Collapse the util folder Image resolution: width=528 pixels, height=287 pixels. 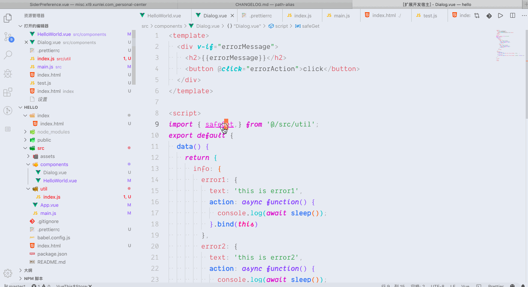point(29,189)
